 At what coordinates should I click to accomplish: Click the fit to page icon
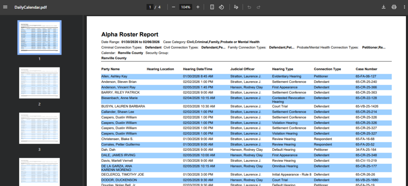point(212,7)
